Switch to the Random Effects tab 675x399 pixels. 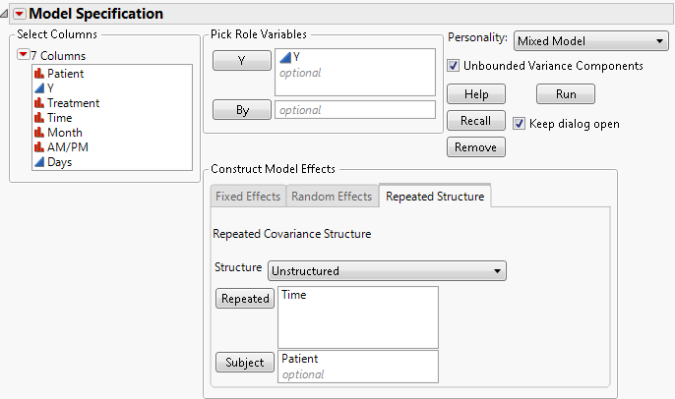point(332,197)
